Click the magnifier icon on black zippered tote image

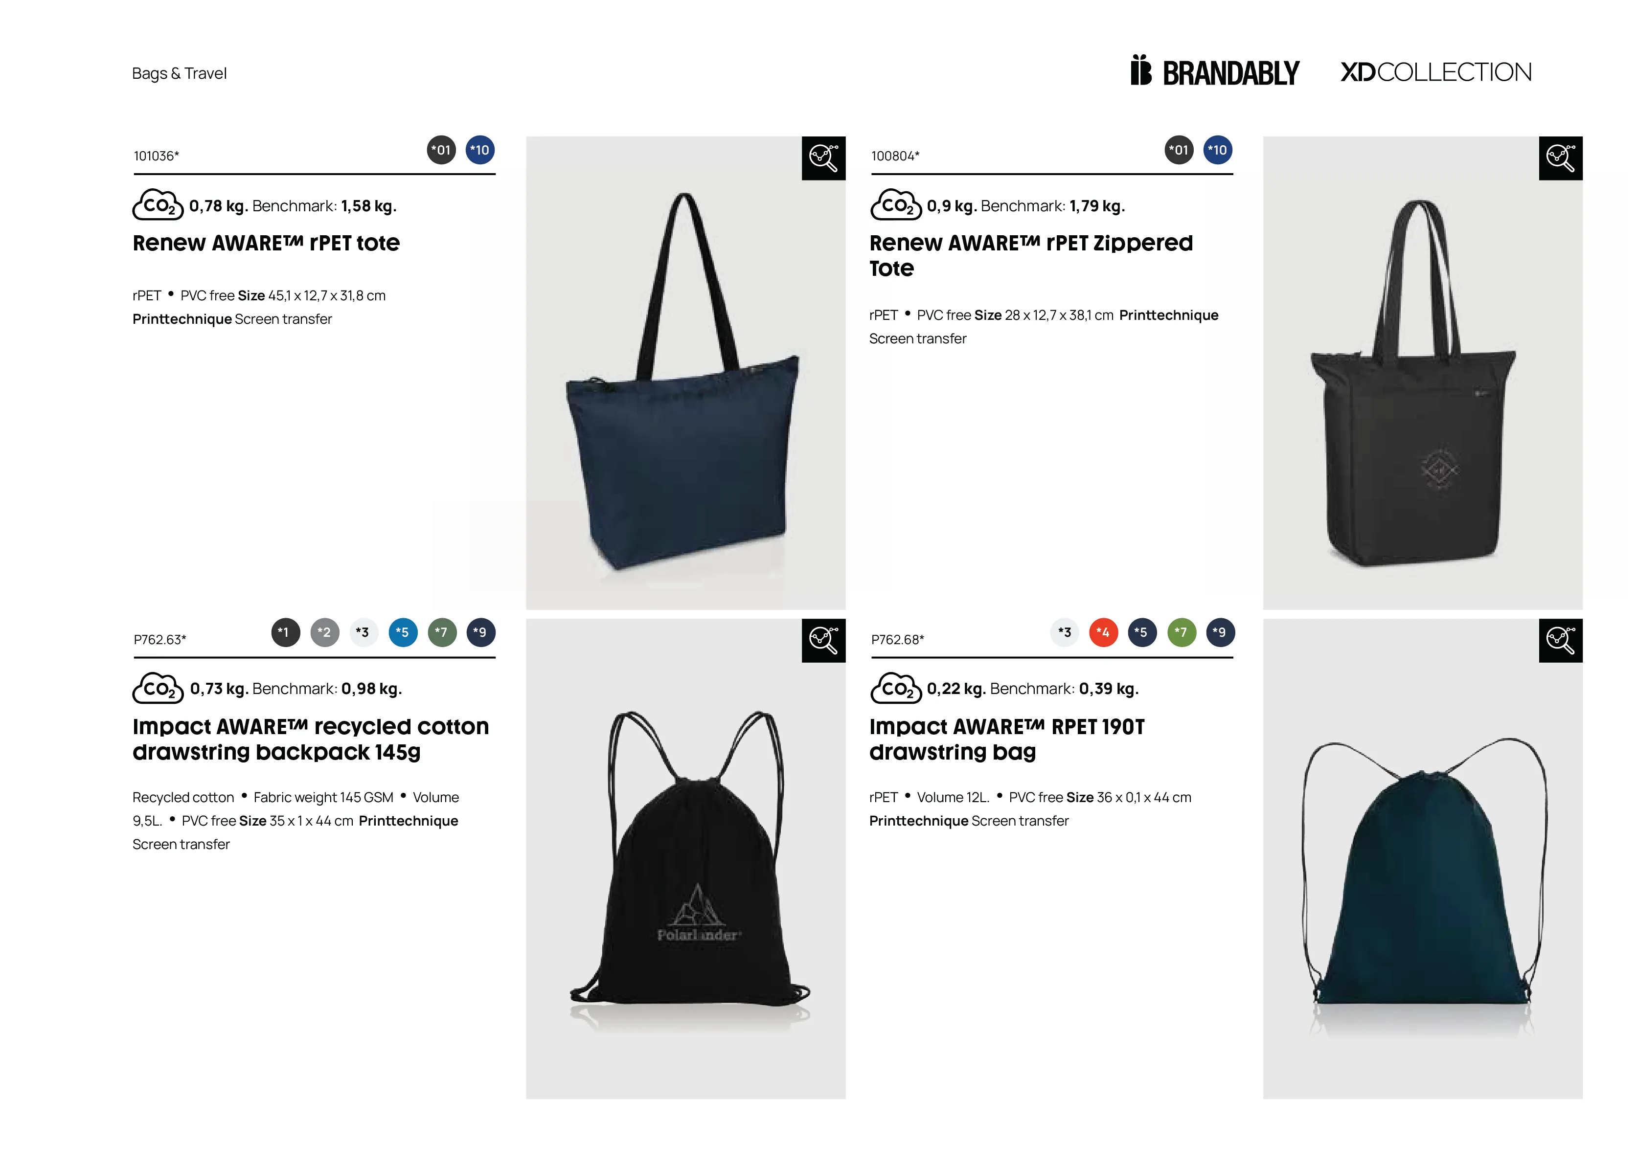click(x=1560, y=158)
